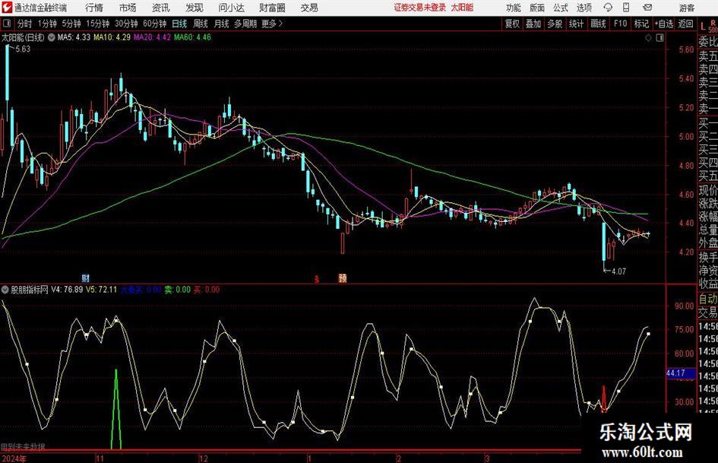718x463 pixels.
Task: Expand the 更多 periods chevron
Action: pos(280,24)
